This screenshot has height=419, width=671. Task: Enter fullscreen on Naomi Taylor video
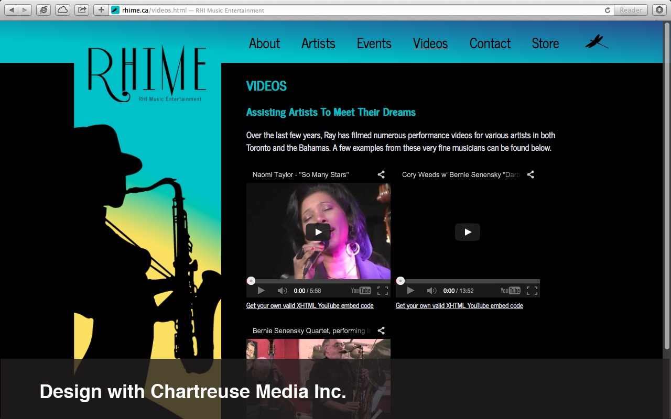pyautogui.click(x=383, y=291)
